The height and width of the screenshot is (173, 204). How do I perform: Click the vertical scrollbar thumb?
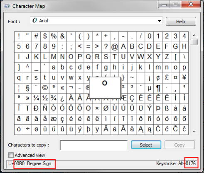pos(194,42)
